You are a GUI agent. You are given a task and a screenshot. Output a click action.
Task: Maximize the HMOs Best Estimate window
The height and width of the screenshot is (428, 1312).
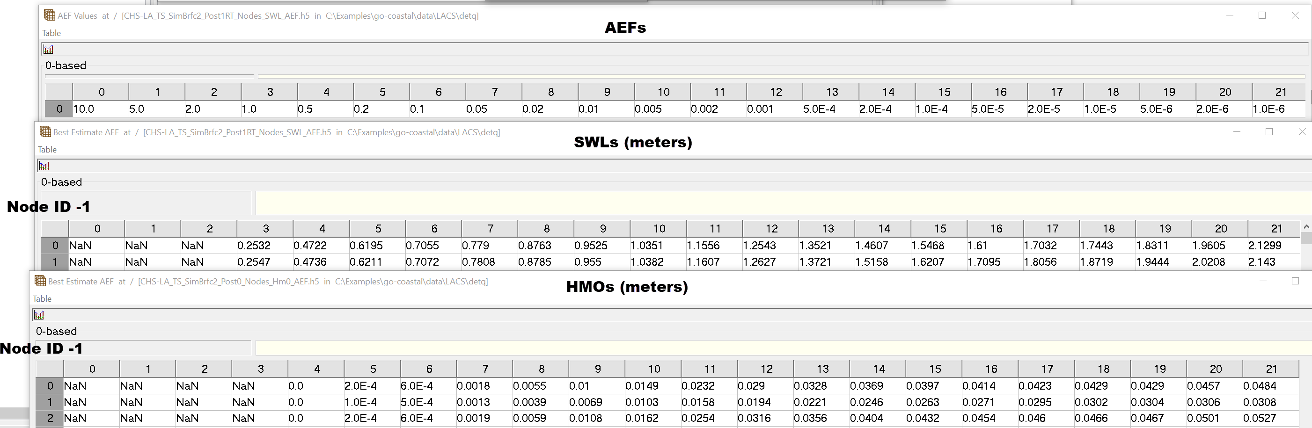[x=1295, y=281]
